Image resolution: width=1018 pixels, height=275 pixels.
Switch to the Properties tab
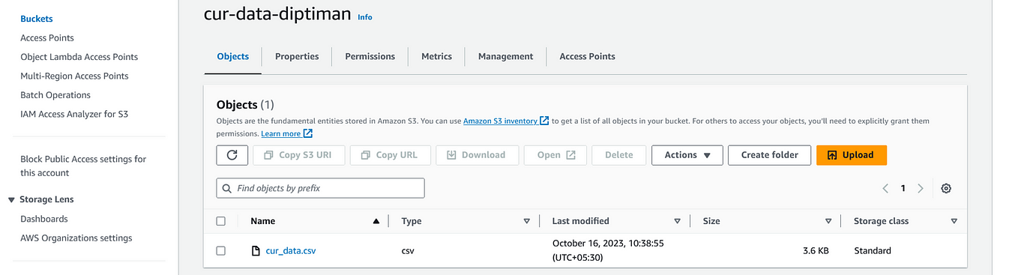click(x=297, y=56)
